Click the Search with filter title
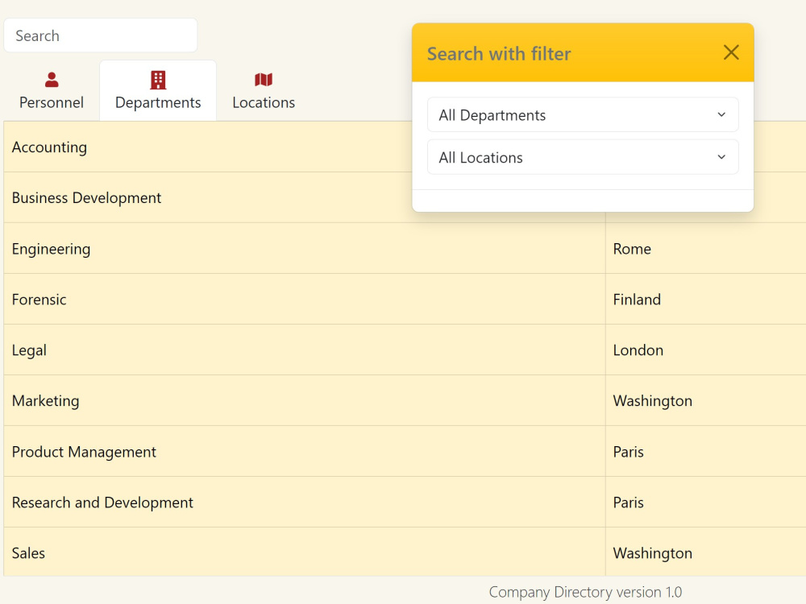Screen dimensions: 806x604 pos(499,54)
